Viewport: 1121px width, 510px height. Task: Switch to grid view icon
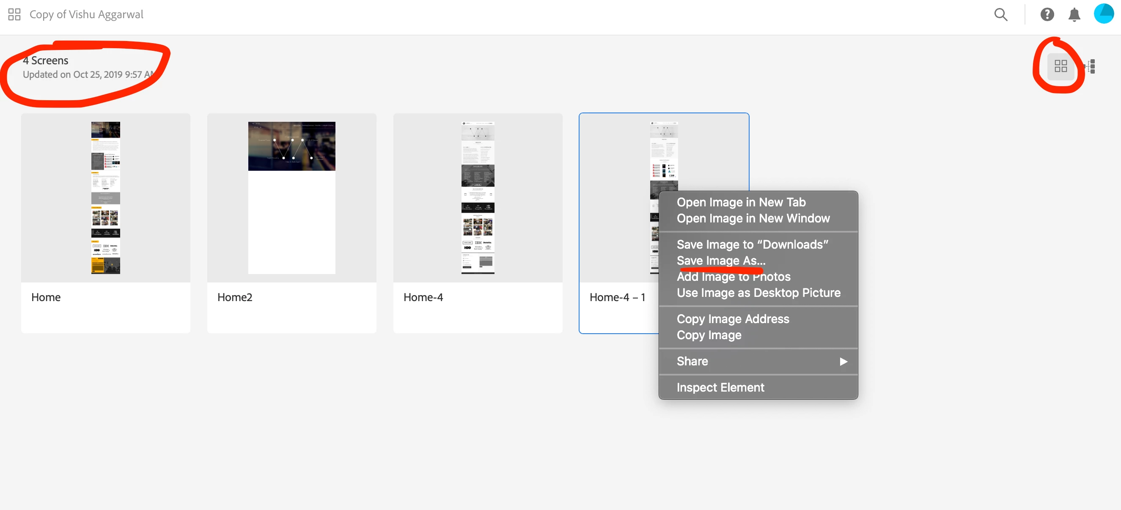tap(1061, 66)
